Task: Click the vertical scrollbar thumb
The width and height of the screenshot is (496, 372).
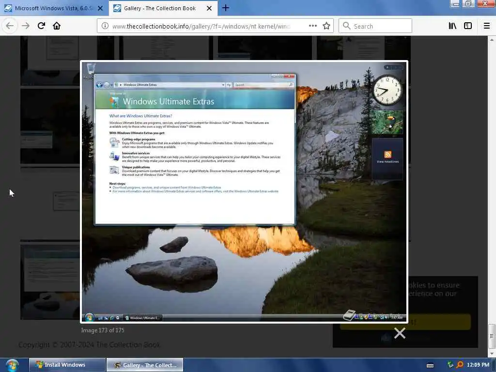Action: [x=492, y=336]
